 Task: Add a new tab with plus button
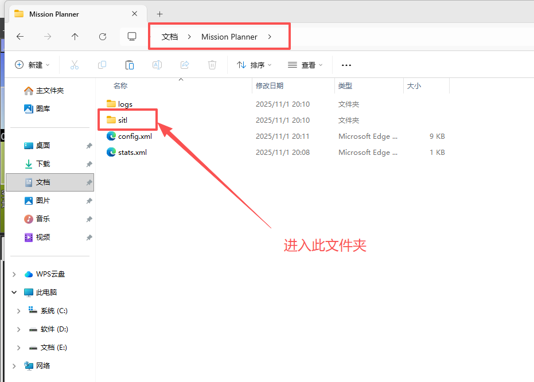[159, 14]
